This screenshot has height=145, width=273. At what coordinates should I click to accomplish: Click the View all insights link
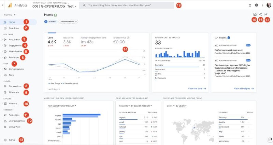(x=244, y=88)
